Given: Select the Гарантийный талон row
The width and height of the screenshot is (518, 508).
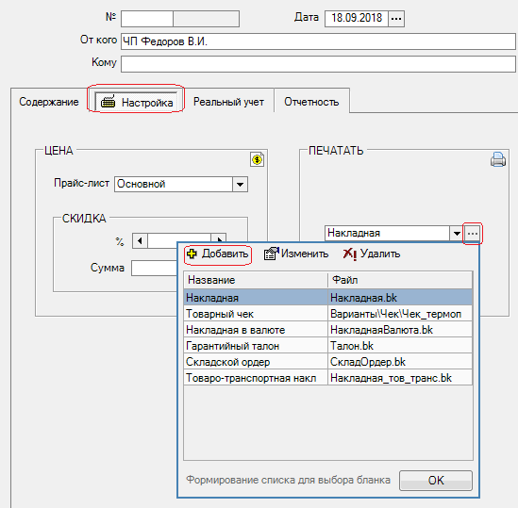Looking at the screenshot, I should 328,346.
